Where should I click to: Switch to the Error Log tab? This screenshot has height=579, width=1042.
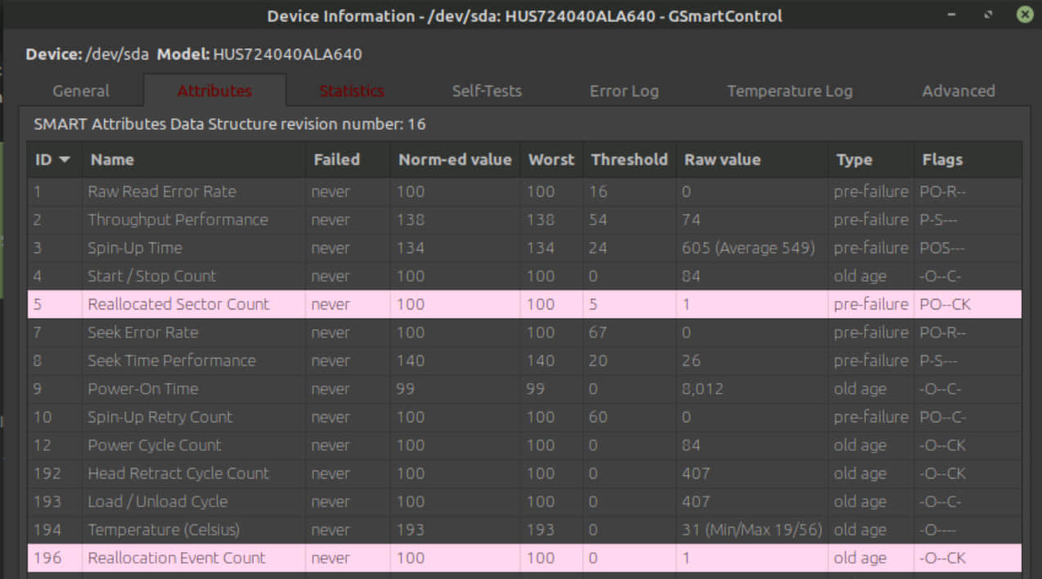tap(623, 91)
